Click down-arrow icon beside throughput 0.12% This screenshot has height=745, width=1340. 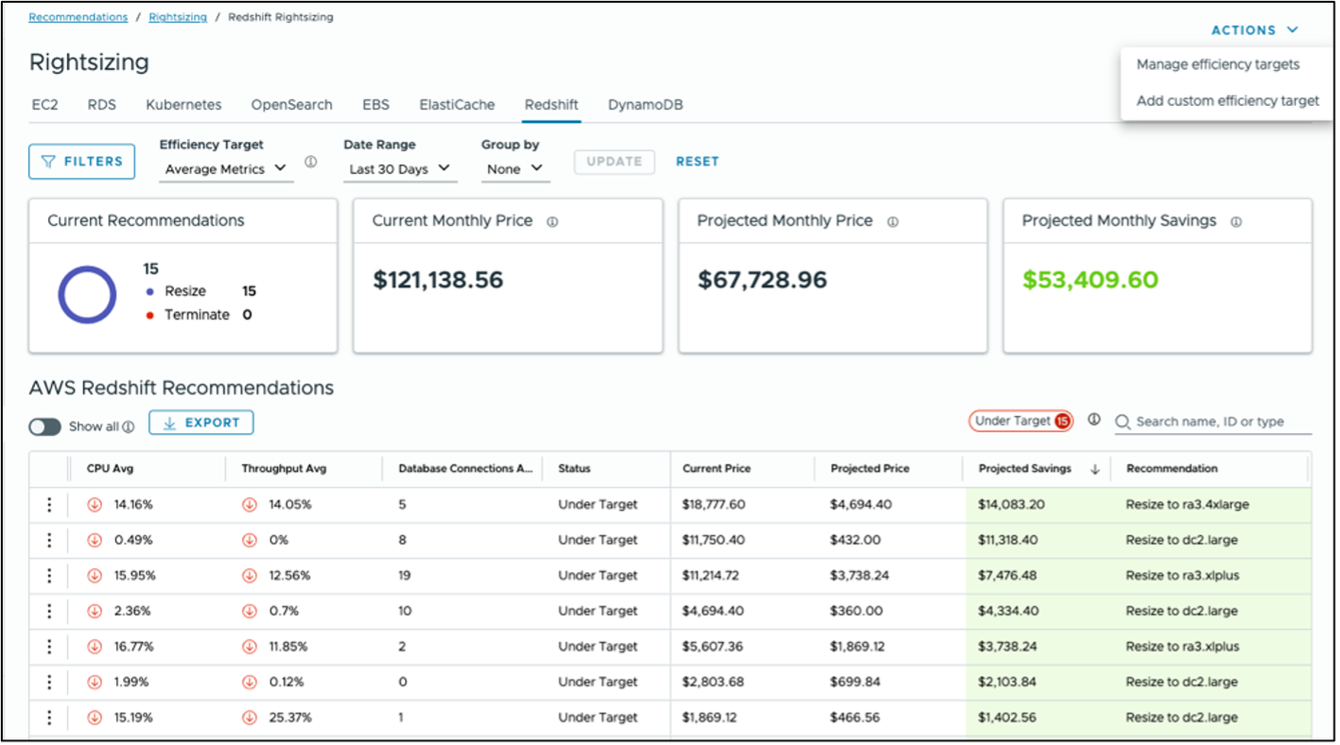click(250, 683)
